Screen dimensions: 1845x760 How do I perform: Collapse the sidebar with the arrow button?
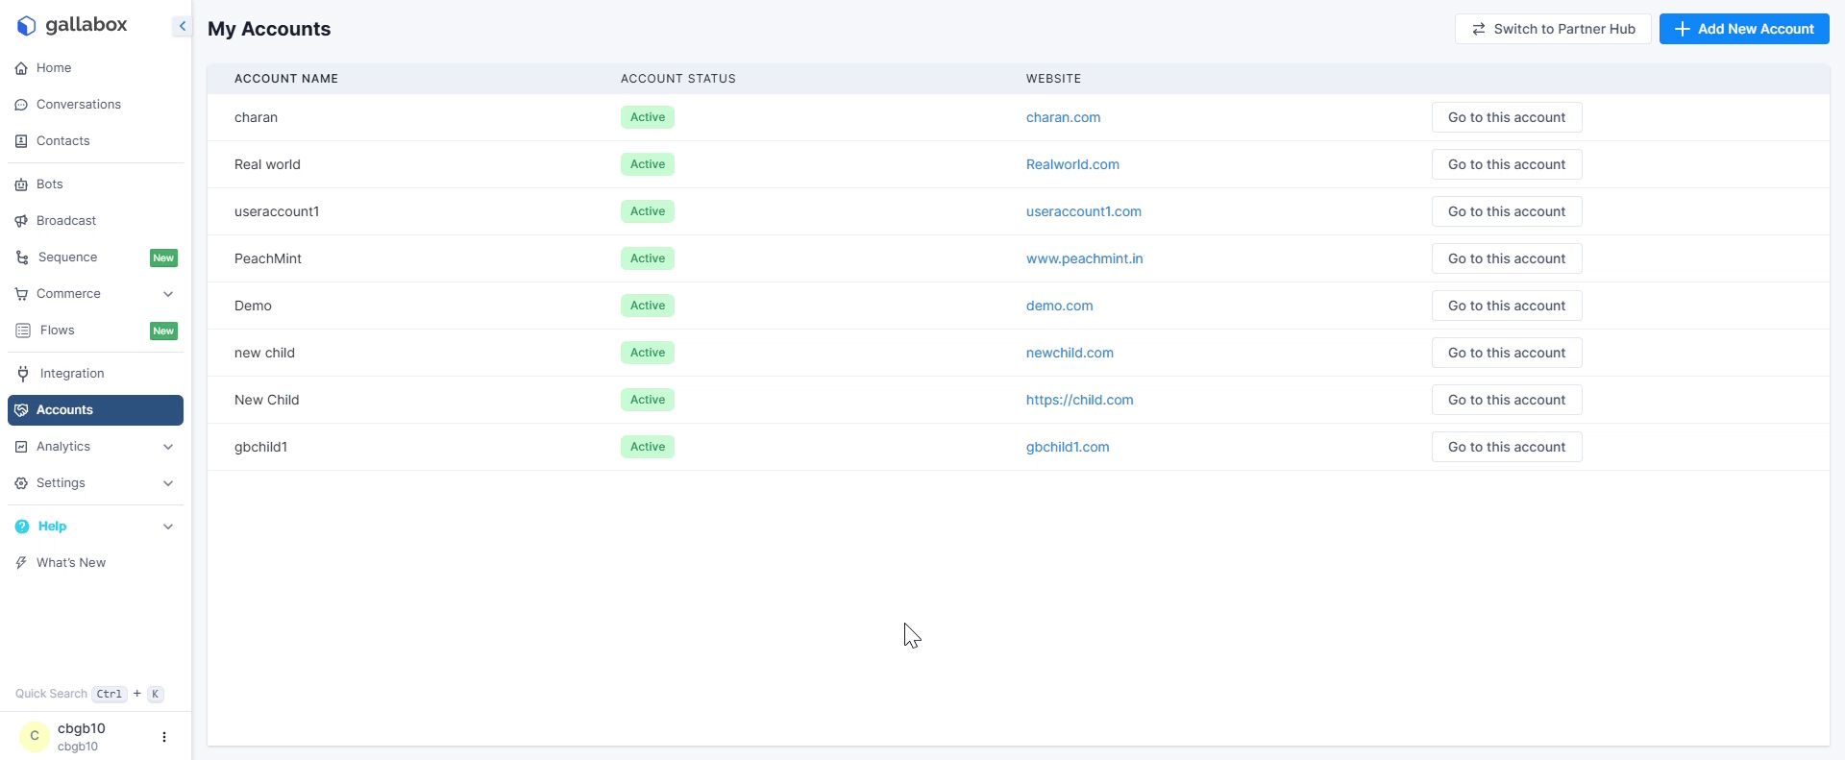182,26
